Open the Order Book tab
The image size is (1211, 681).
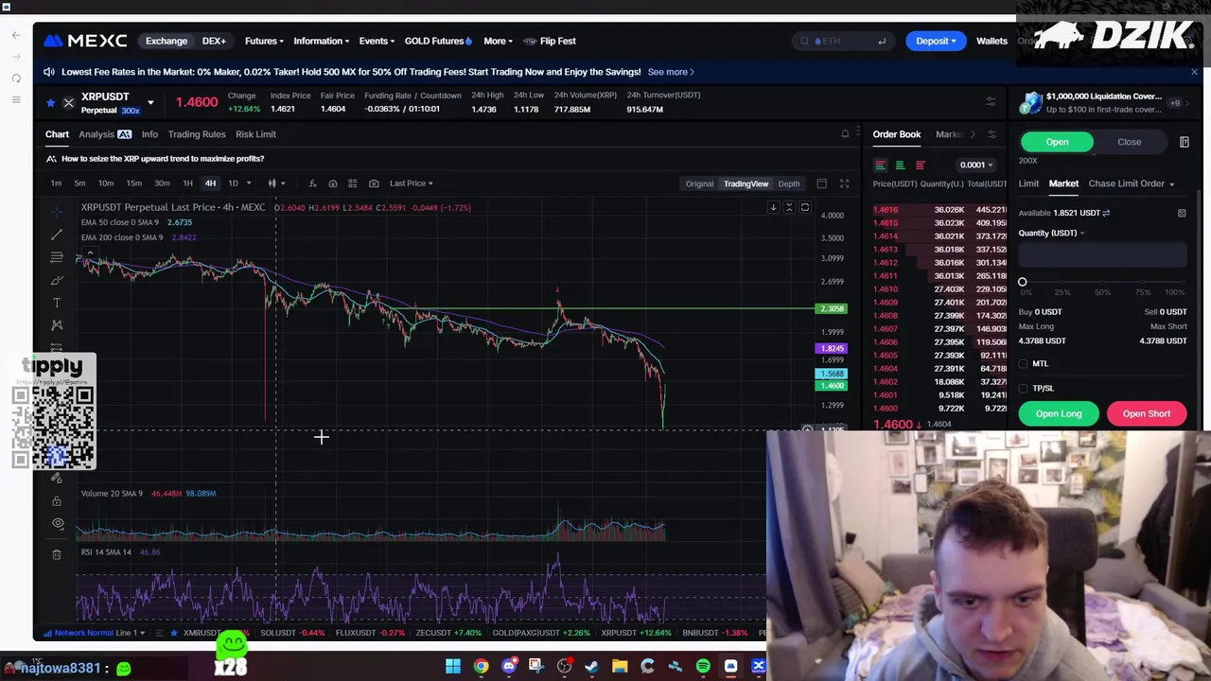click(896, 134)
